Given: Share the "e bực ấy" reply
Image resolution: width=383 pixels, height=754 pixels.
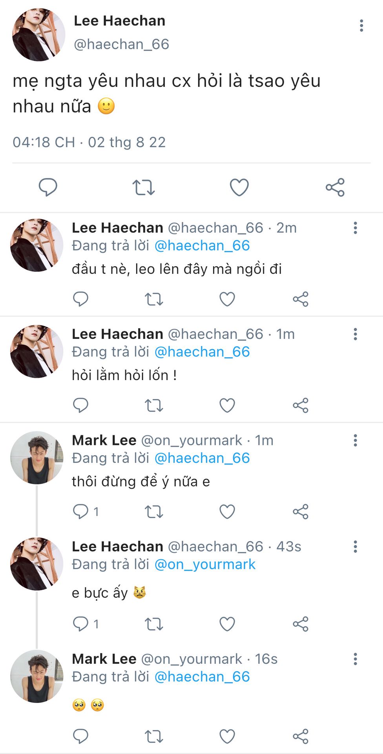Looking at the screenshot, I should pos(301,624).
